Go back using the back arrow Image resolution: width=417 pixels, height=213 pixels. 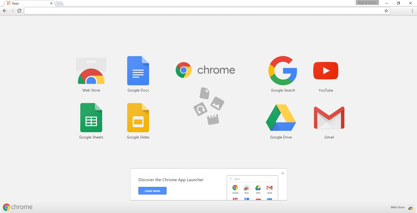5,11
